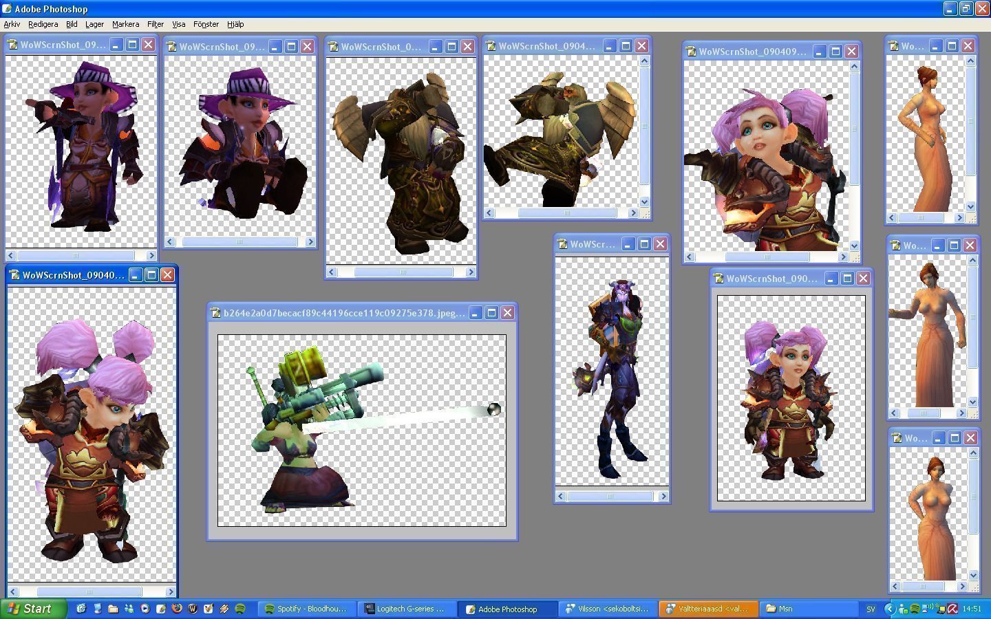Click scroll-down arrow in pink-haired gnome closeup window
This screenshot has width=991, height=619.
tap(854, 246)
